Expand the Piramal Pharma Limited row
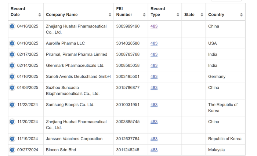The height and width of the screenshot is (156, 257). tap(12, 54)
